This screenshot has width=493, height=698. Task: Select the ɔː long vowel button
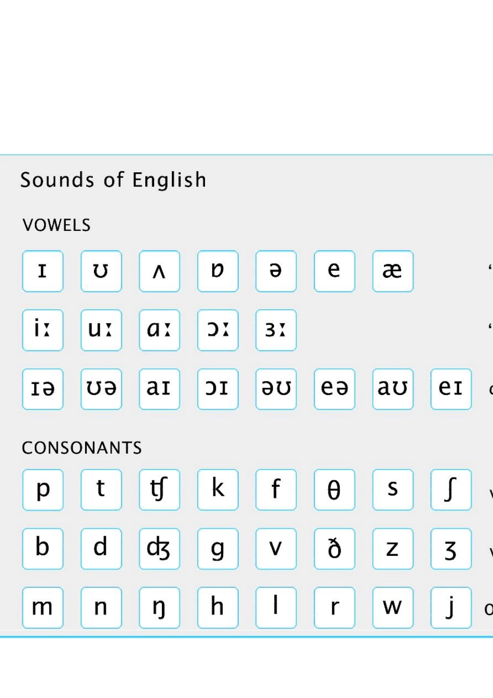[x=218, y=330]
